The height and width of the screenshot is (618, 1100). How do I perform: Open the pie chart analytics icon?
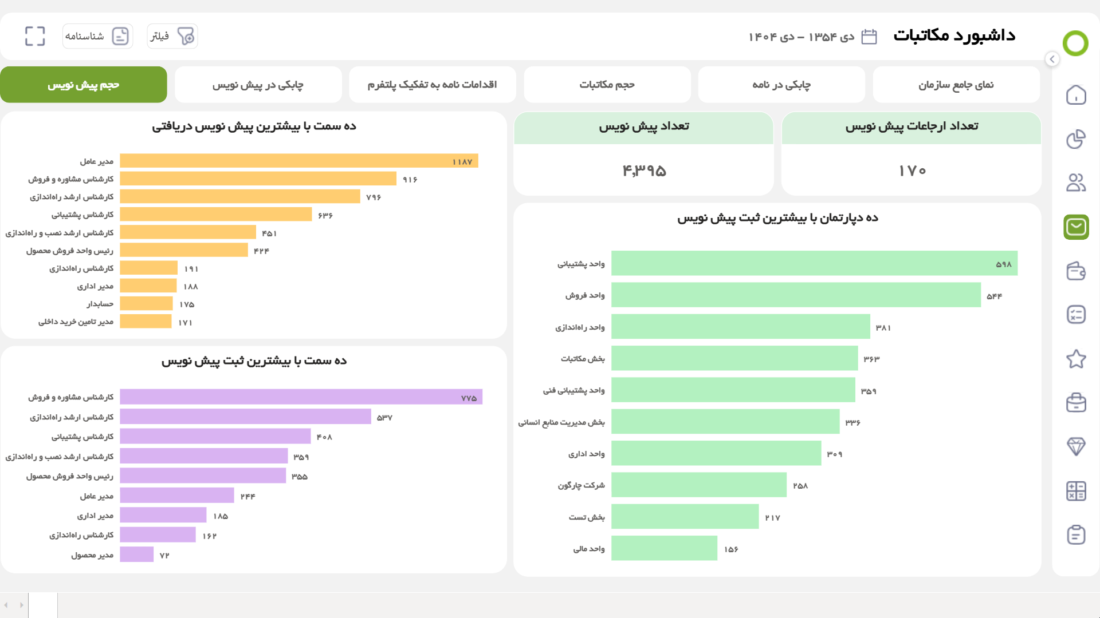point(1076,139)
